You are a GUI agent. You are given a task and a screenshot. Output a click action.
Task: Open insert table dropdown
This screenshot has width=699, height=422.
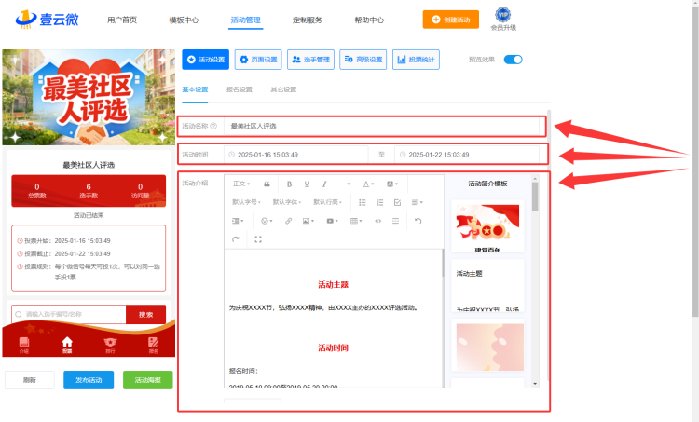[356, 221]
